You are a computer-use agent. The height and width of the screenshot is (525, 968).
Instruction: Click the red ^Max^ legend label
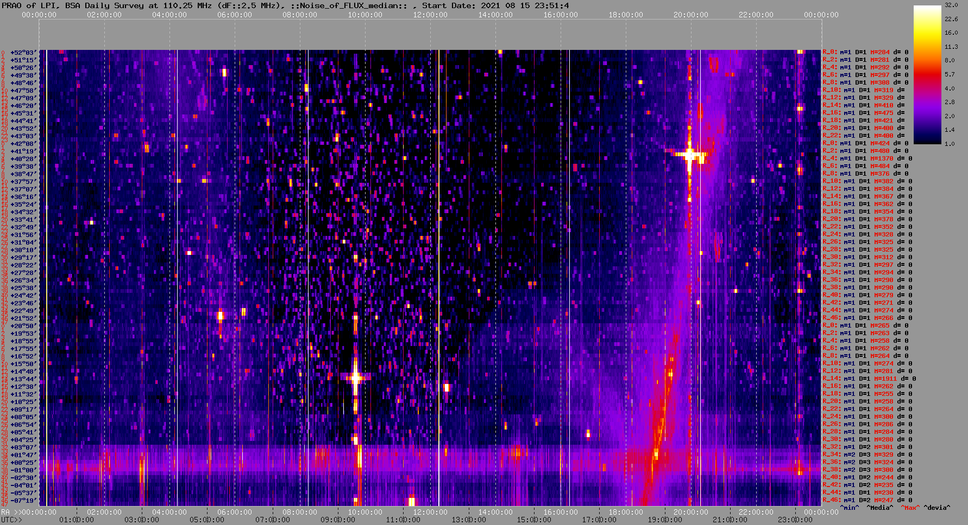coord(910,508)
